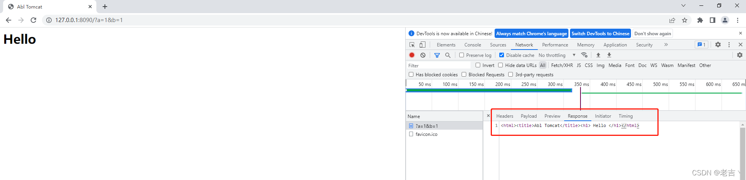746x180 pixels.
Task: Open the request Initiator tab
Action: (x=603, y=116)
